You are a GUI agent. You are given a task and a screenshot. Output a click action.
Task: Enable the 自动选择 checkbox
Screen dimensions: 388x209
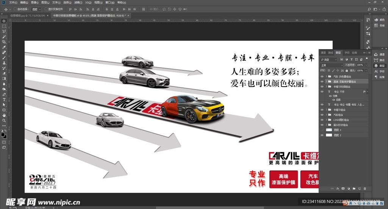(x=15, y=9)
